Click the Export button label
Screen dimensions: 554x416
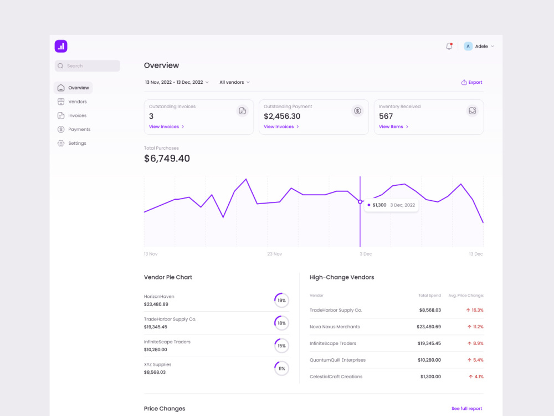click(x=475, y=82)
